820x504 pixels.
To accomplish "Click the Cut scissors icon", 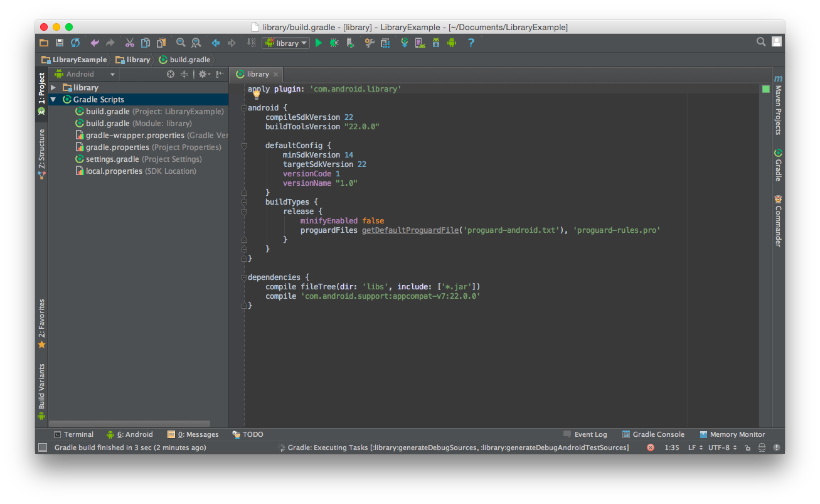I will click(129, 43).
